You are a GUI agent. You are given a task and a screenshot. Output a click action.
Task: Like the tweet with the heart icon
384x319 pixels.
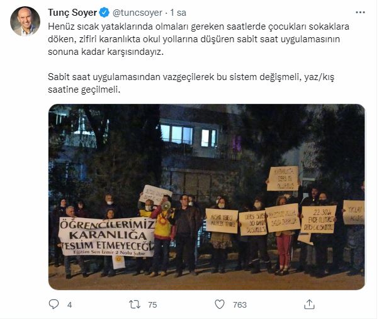point(220,304)
